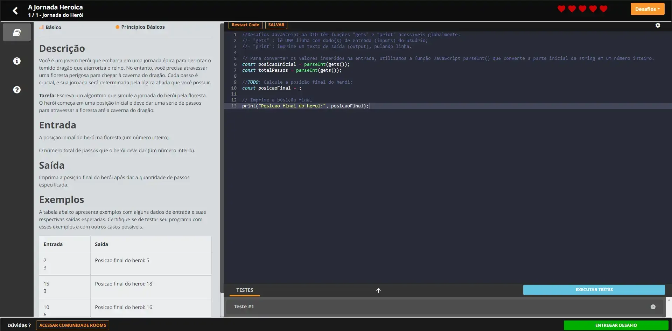Click 'A Jornada Heroica' title
The height and width of the screenshot is (331, 672).
point(55,7)
